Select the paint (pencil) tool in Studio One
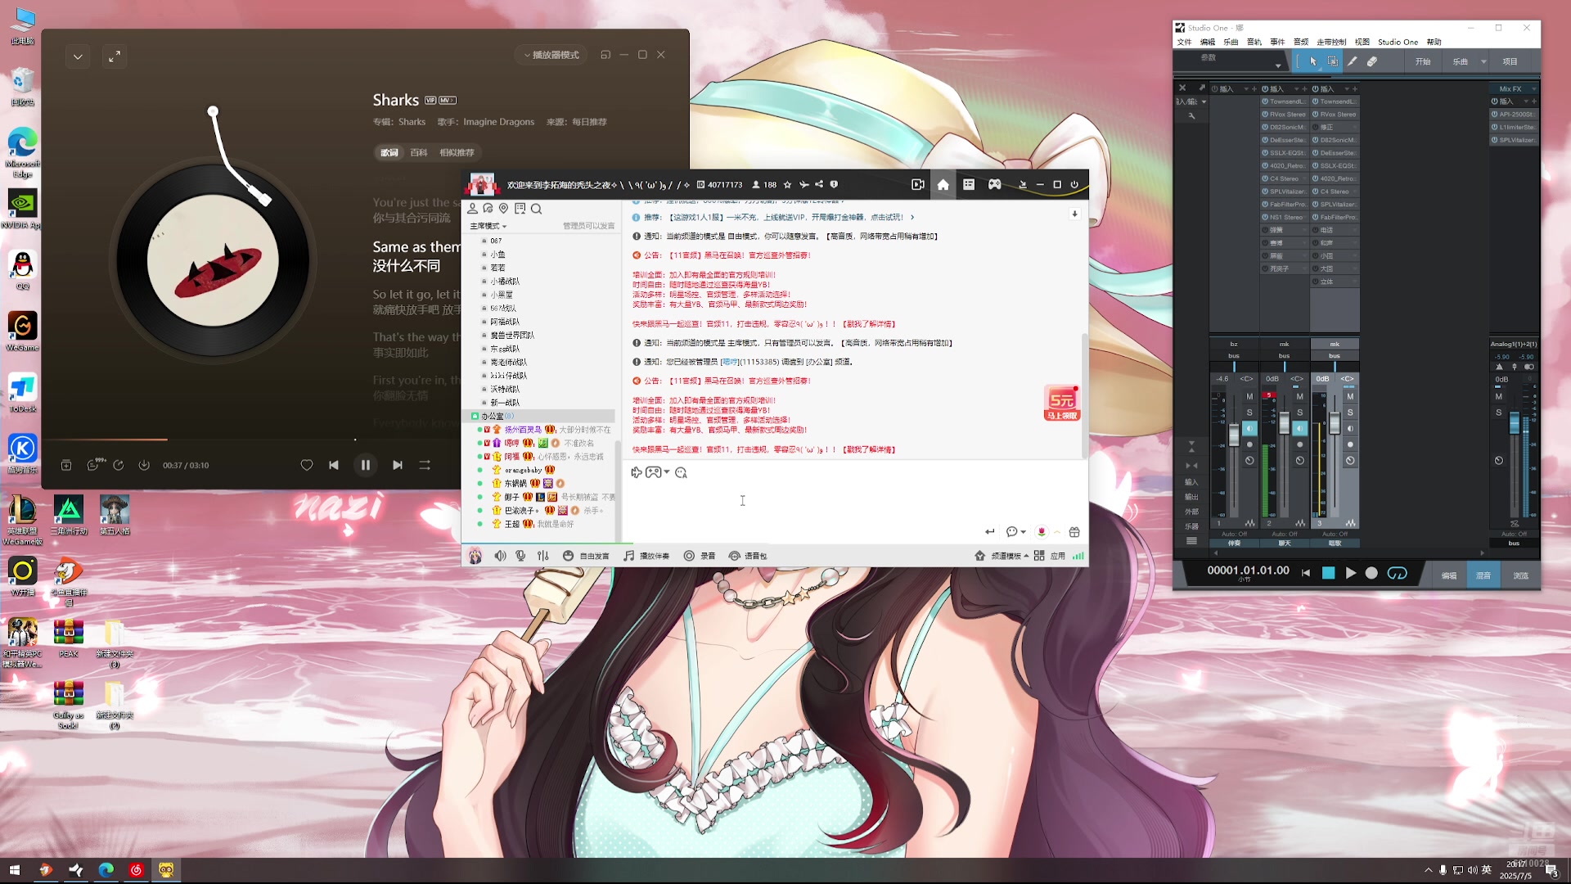This screenshot has width=1571, height=884. coord(1352,61)
